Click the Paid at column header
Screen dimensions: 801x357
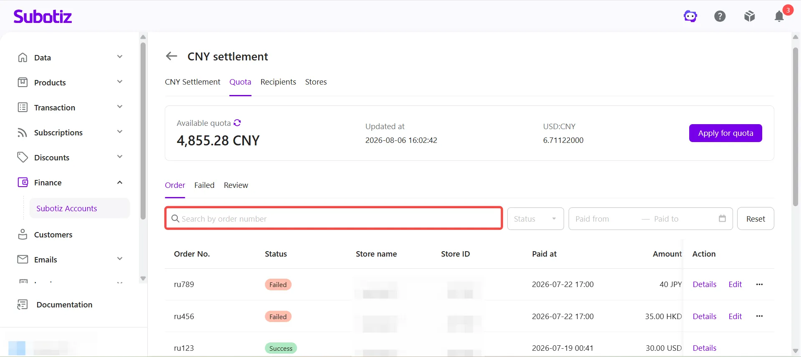[544, 254]
